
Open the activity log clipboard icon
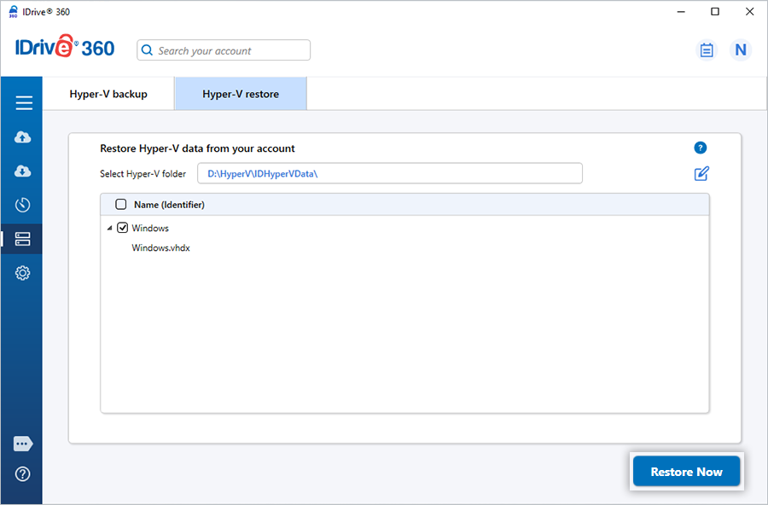(x=707, y=50)
